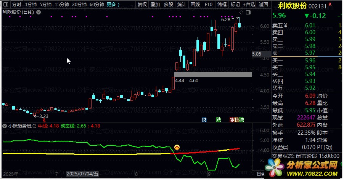Click the orange up-arrow signal in indicator panel
This screenshot has height=180, width=344.
pyautogui.click(x=177, y=147)
